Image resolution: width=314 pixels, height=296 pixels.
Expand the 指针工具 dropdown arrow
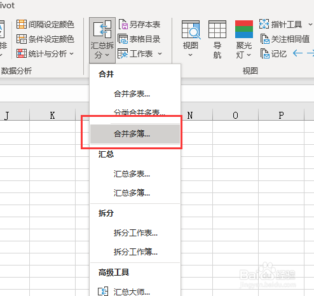click(x=310, y=24)
